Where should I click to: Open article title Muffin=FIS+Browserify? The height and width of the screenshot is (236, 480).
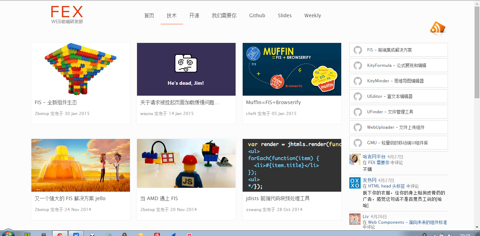(x=274, y=102)
